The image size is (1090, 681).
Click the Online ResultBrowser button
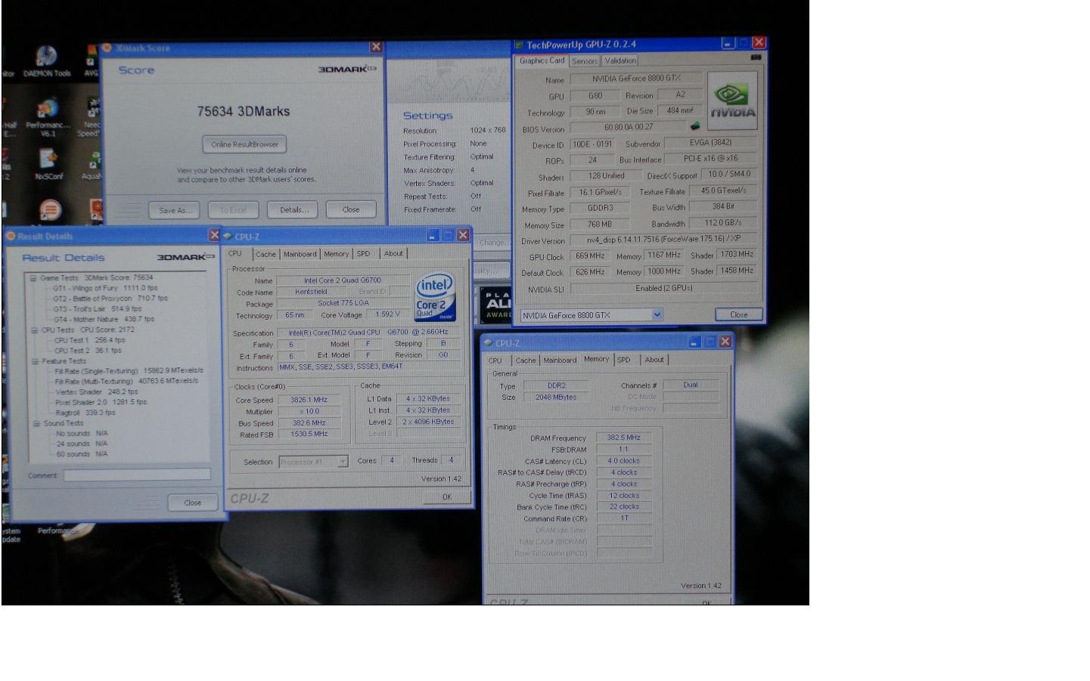click(x=244, y=144)
